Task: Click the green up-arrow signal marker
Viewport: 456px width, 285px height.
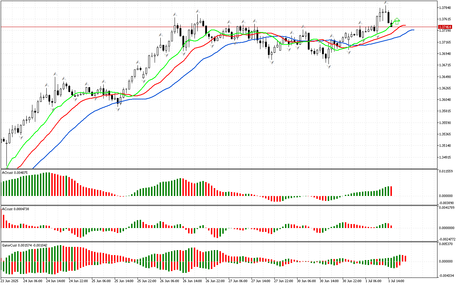Action: [x=397, y=21]
